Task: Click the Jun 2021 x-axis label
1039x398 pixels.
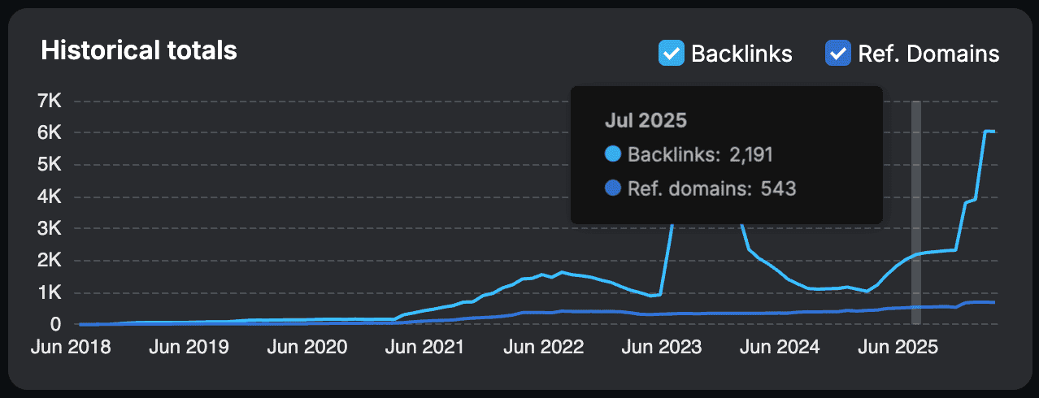Action: coord(424,347)
